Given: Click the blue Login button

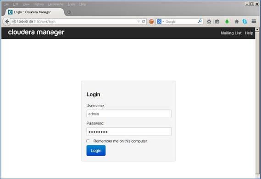Looking at the screenshot, I should [96, 151].
